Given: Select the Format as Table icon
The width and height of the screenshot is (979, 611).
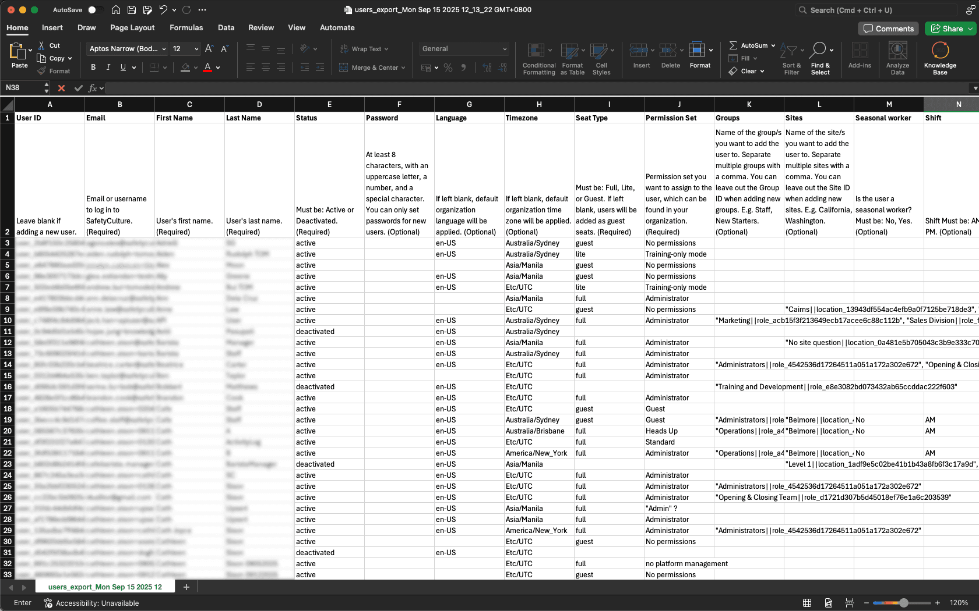Looking at the screenshot, I should (572, 58).
